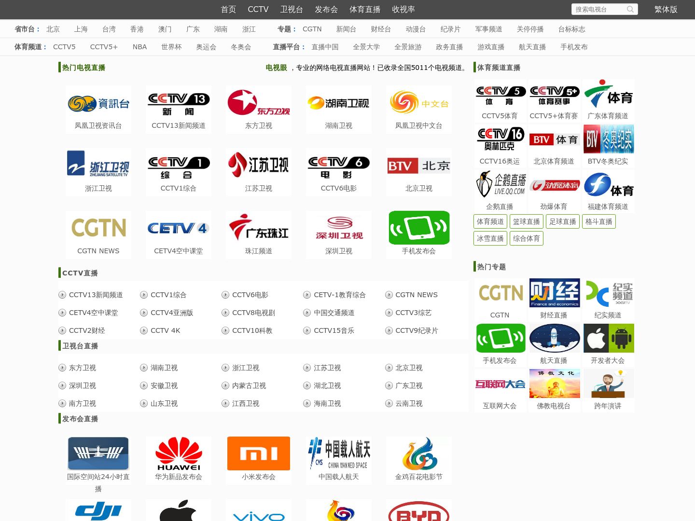Select the 小米发布会 Mi logo
The width and height of the screenshot is (695, 521).
(259, 453)
